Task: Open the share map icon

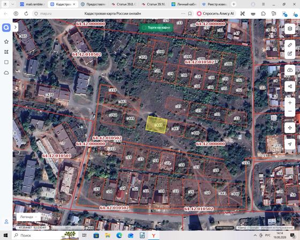Action: 290,86
